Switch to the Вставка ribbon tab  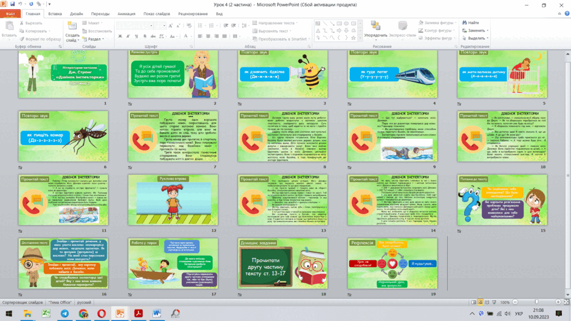[55, 14]
